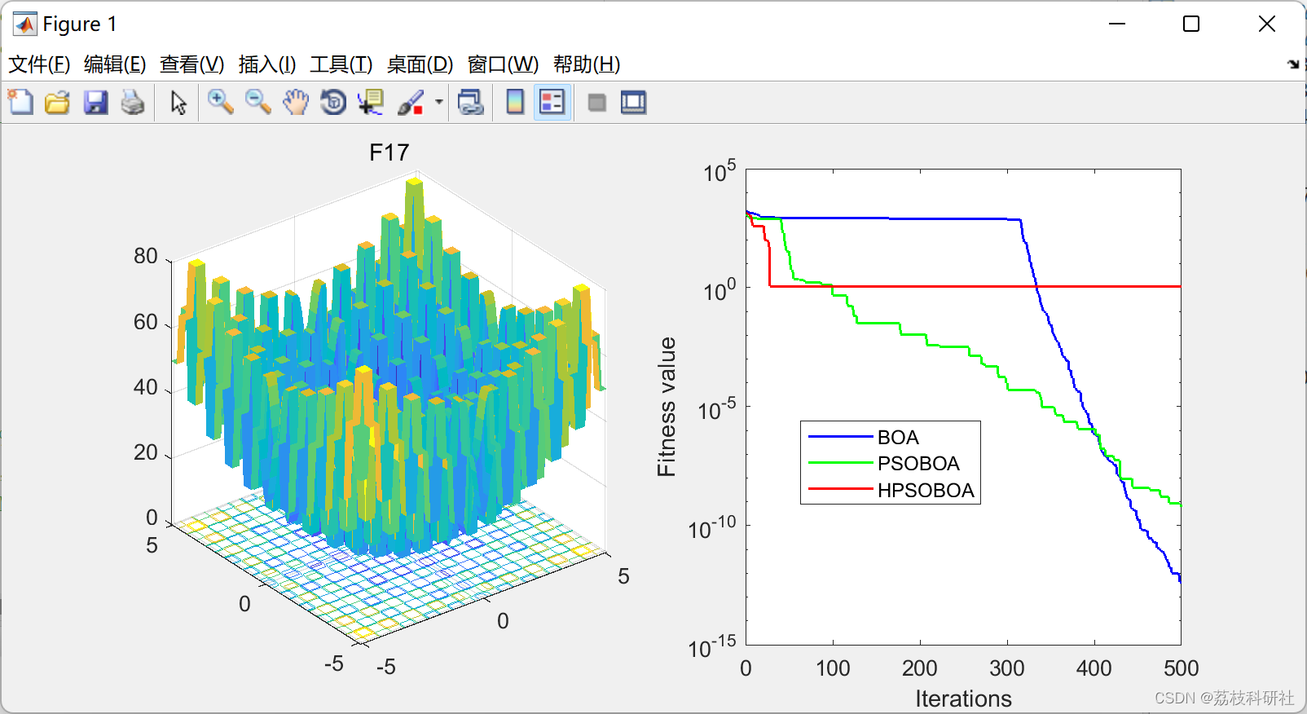
Task: Minimize the Figure 1 window
Action: coord(1117,24)
